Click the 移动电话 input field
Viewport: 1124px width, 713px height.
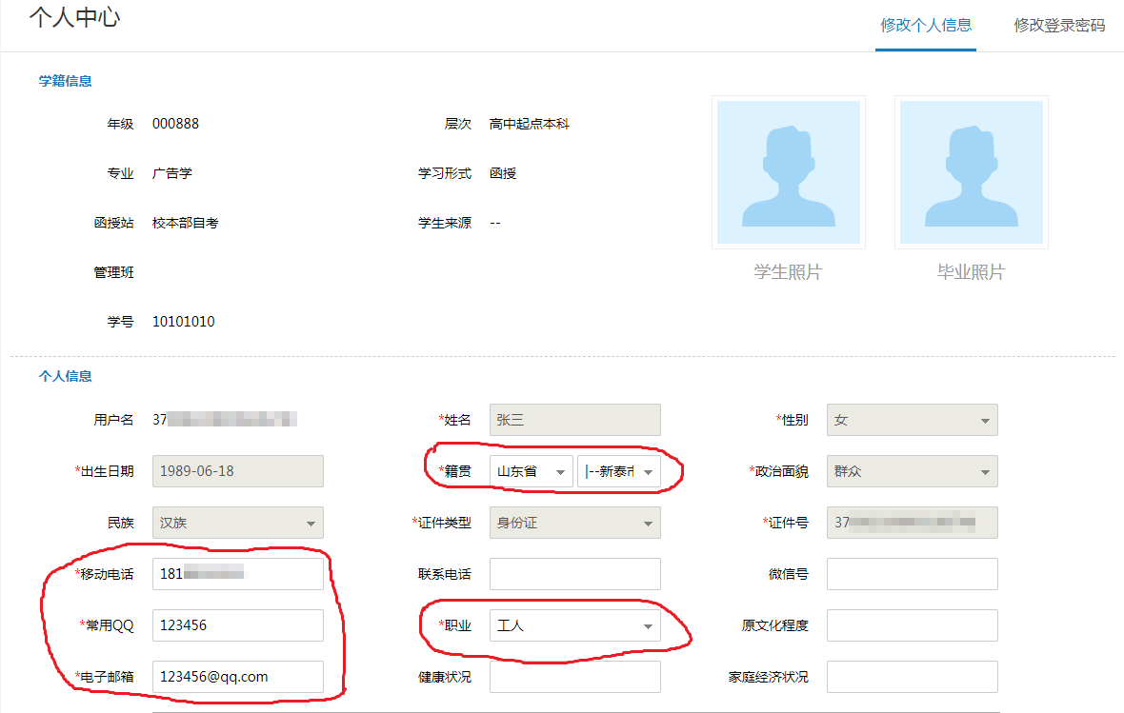pyautogui.click(x=237, y=574)
